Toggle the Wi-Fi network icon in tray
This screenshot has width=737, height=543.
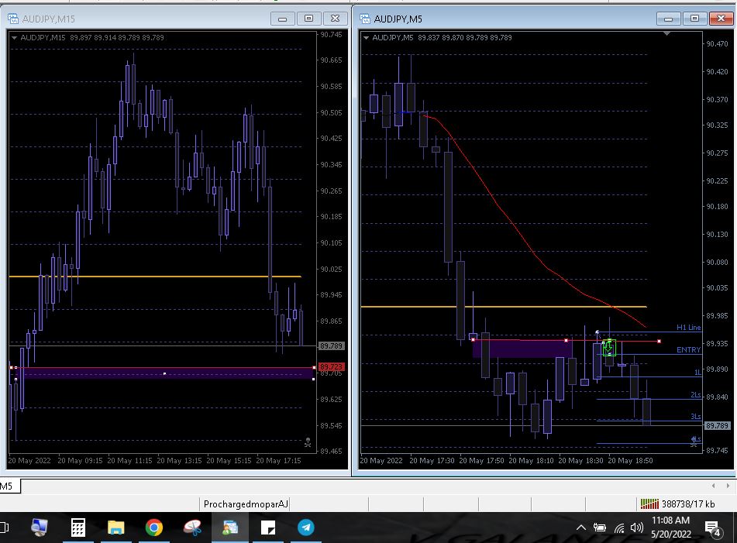[x=619, y=528]
